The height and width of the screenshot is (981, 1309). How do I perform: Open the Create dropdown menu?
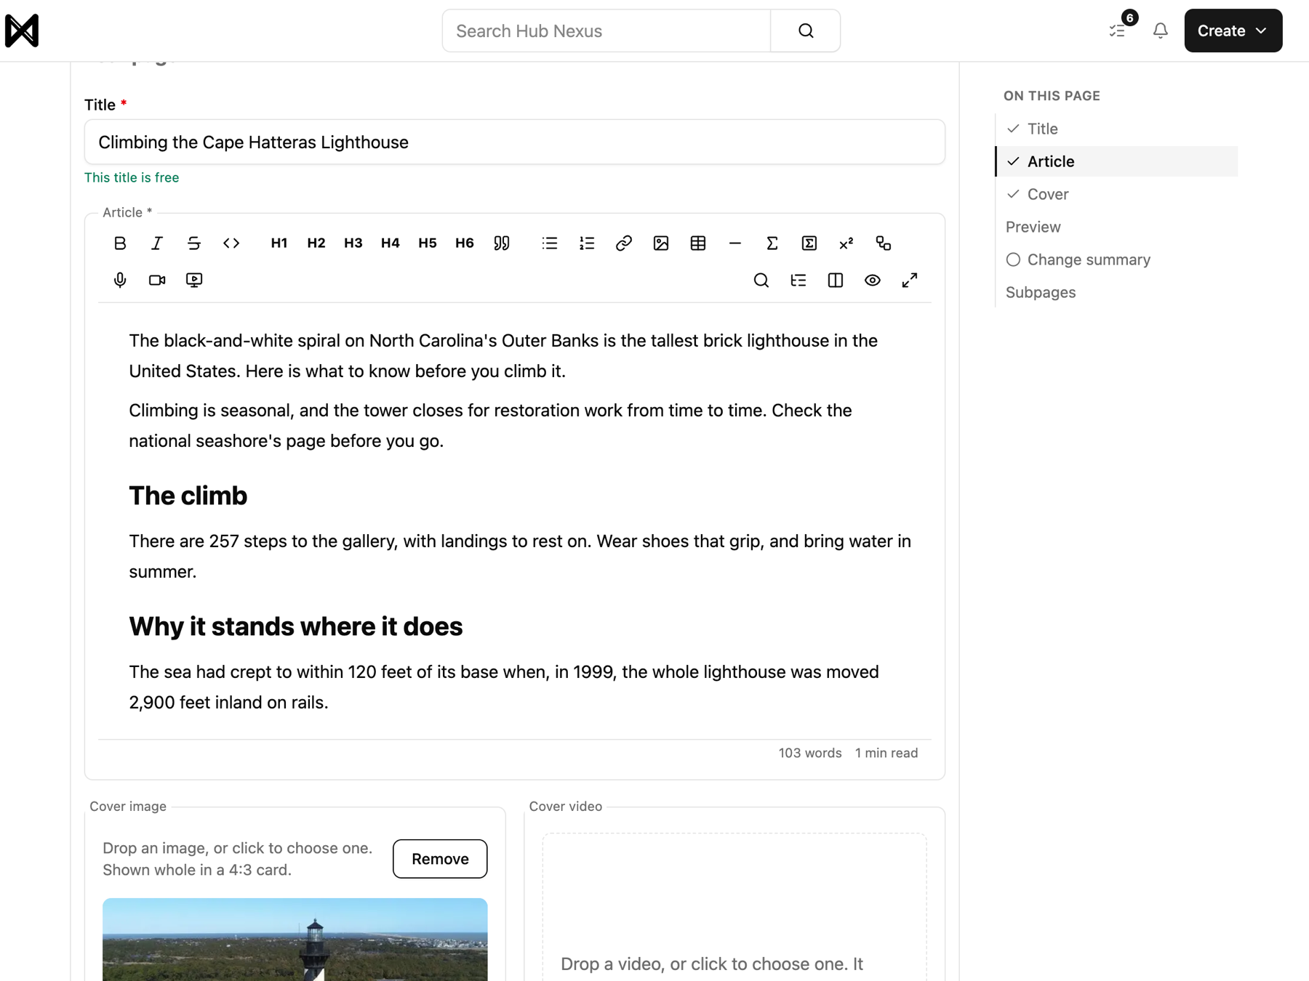(x=1233, y=31)
